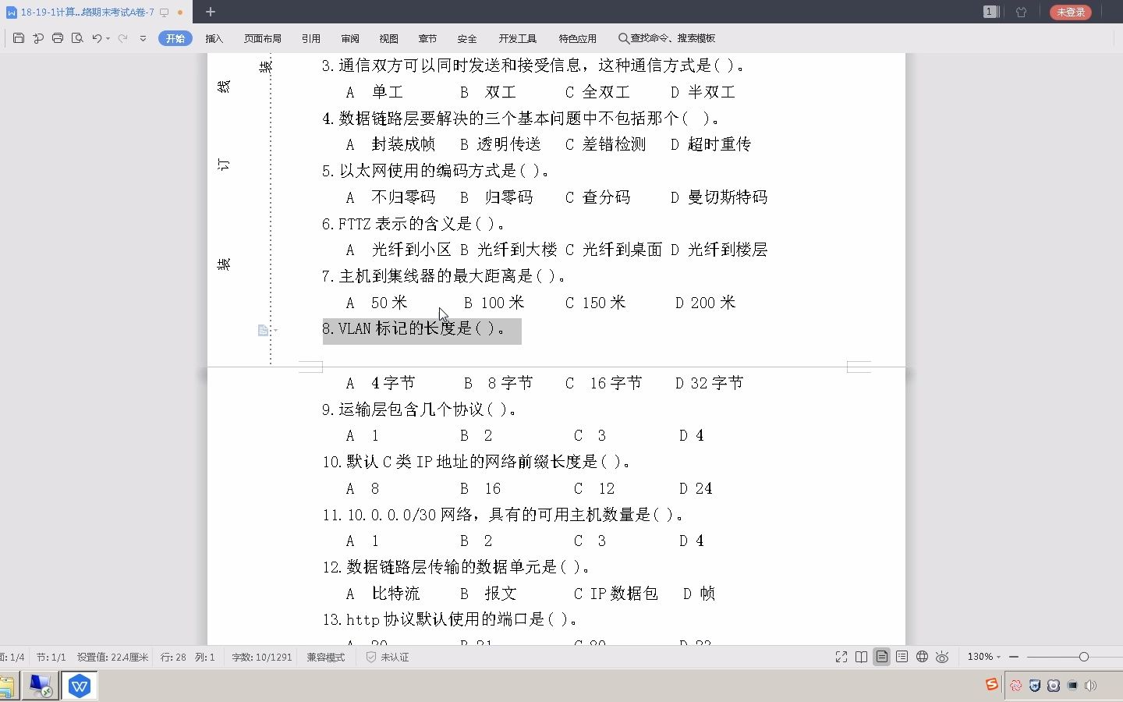Click the zoom out minus button
This screenshot has height=702, width=1123.
coord(1014,657)
